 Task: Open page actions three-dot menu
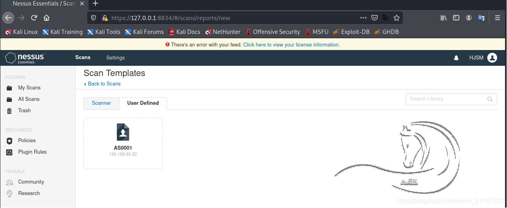363,18
